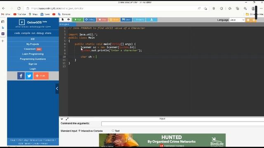The height and width of the screenshot is (148, 264).
Task: Open the Maps bookmark
Action: pyautogui.click(x=33, y=14)
